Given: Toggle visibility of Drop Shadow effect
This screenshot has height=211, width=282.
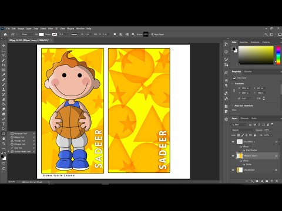Looking at the screenshot, I should pos(244,150).
